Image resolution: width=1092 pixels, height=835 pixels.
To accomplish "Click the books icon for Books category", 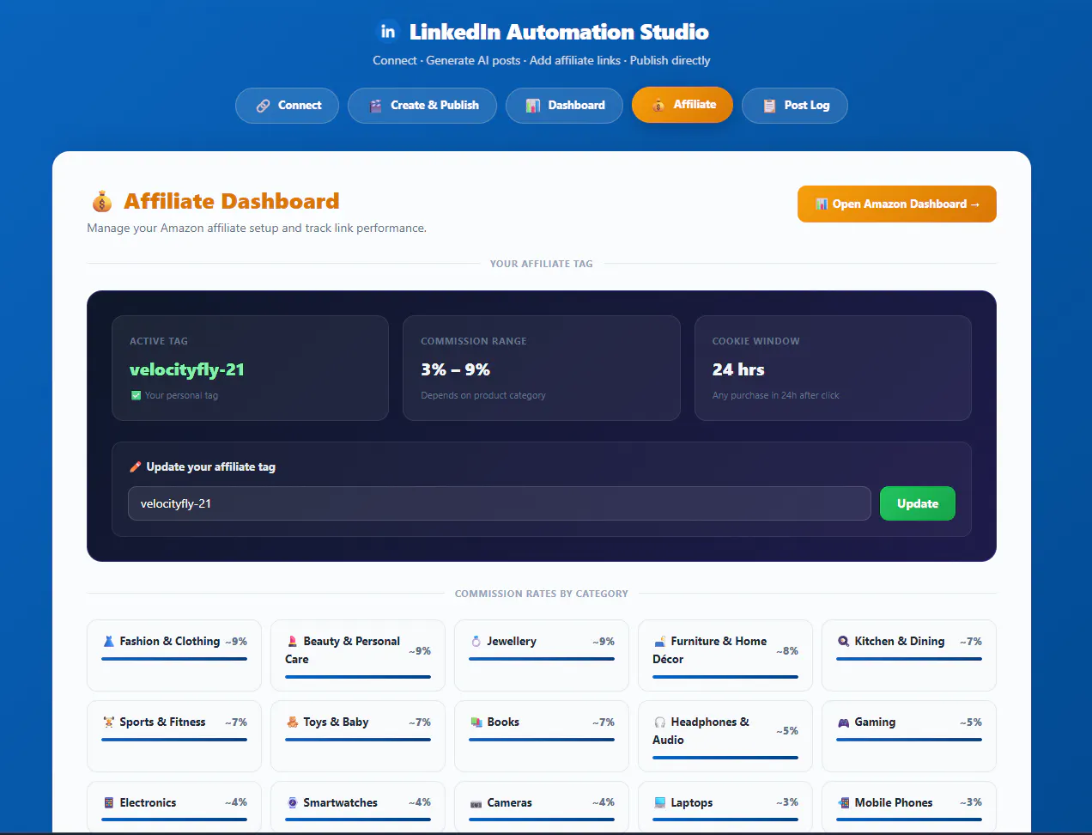I will point(476,722).
